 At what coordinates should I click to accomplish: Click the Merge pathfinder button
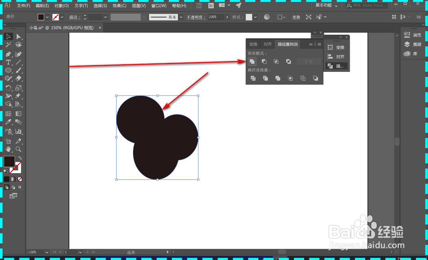click(278, 78)
